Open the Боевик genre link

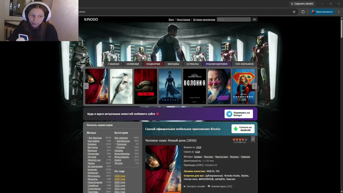point(198,157)
